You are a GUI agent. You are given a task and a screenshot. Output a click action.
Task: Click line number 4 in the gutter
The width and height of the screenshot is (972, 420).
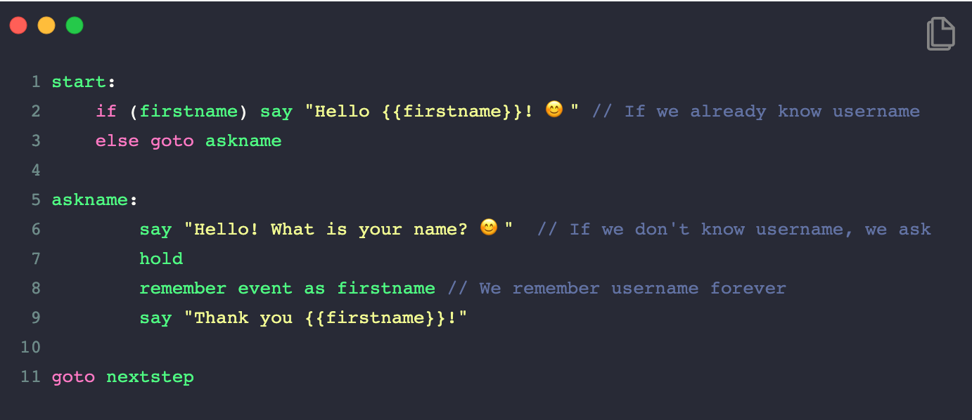click(36, 171)
